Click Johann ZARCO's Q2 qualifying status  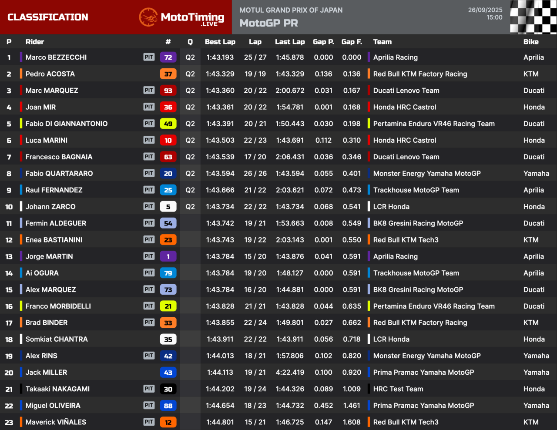[x=190, y=207]
